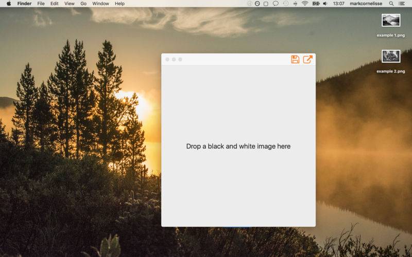Click the clipboard-shaped menu bar icon
Screen dimensions: 412x257
[266, 4]
